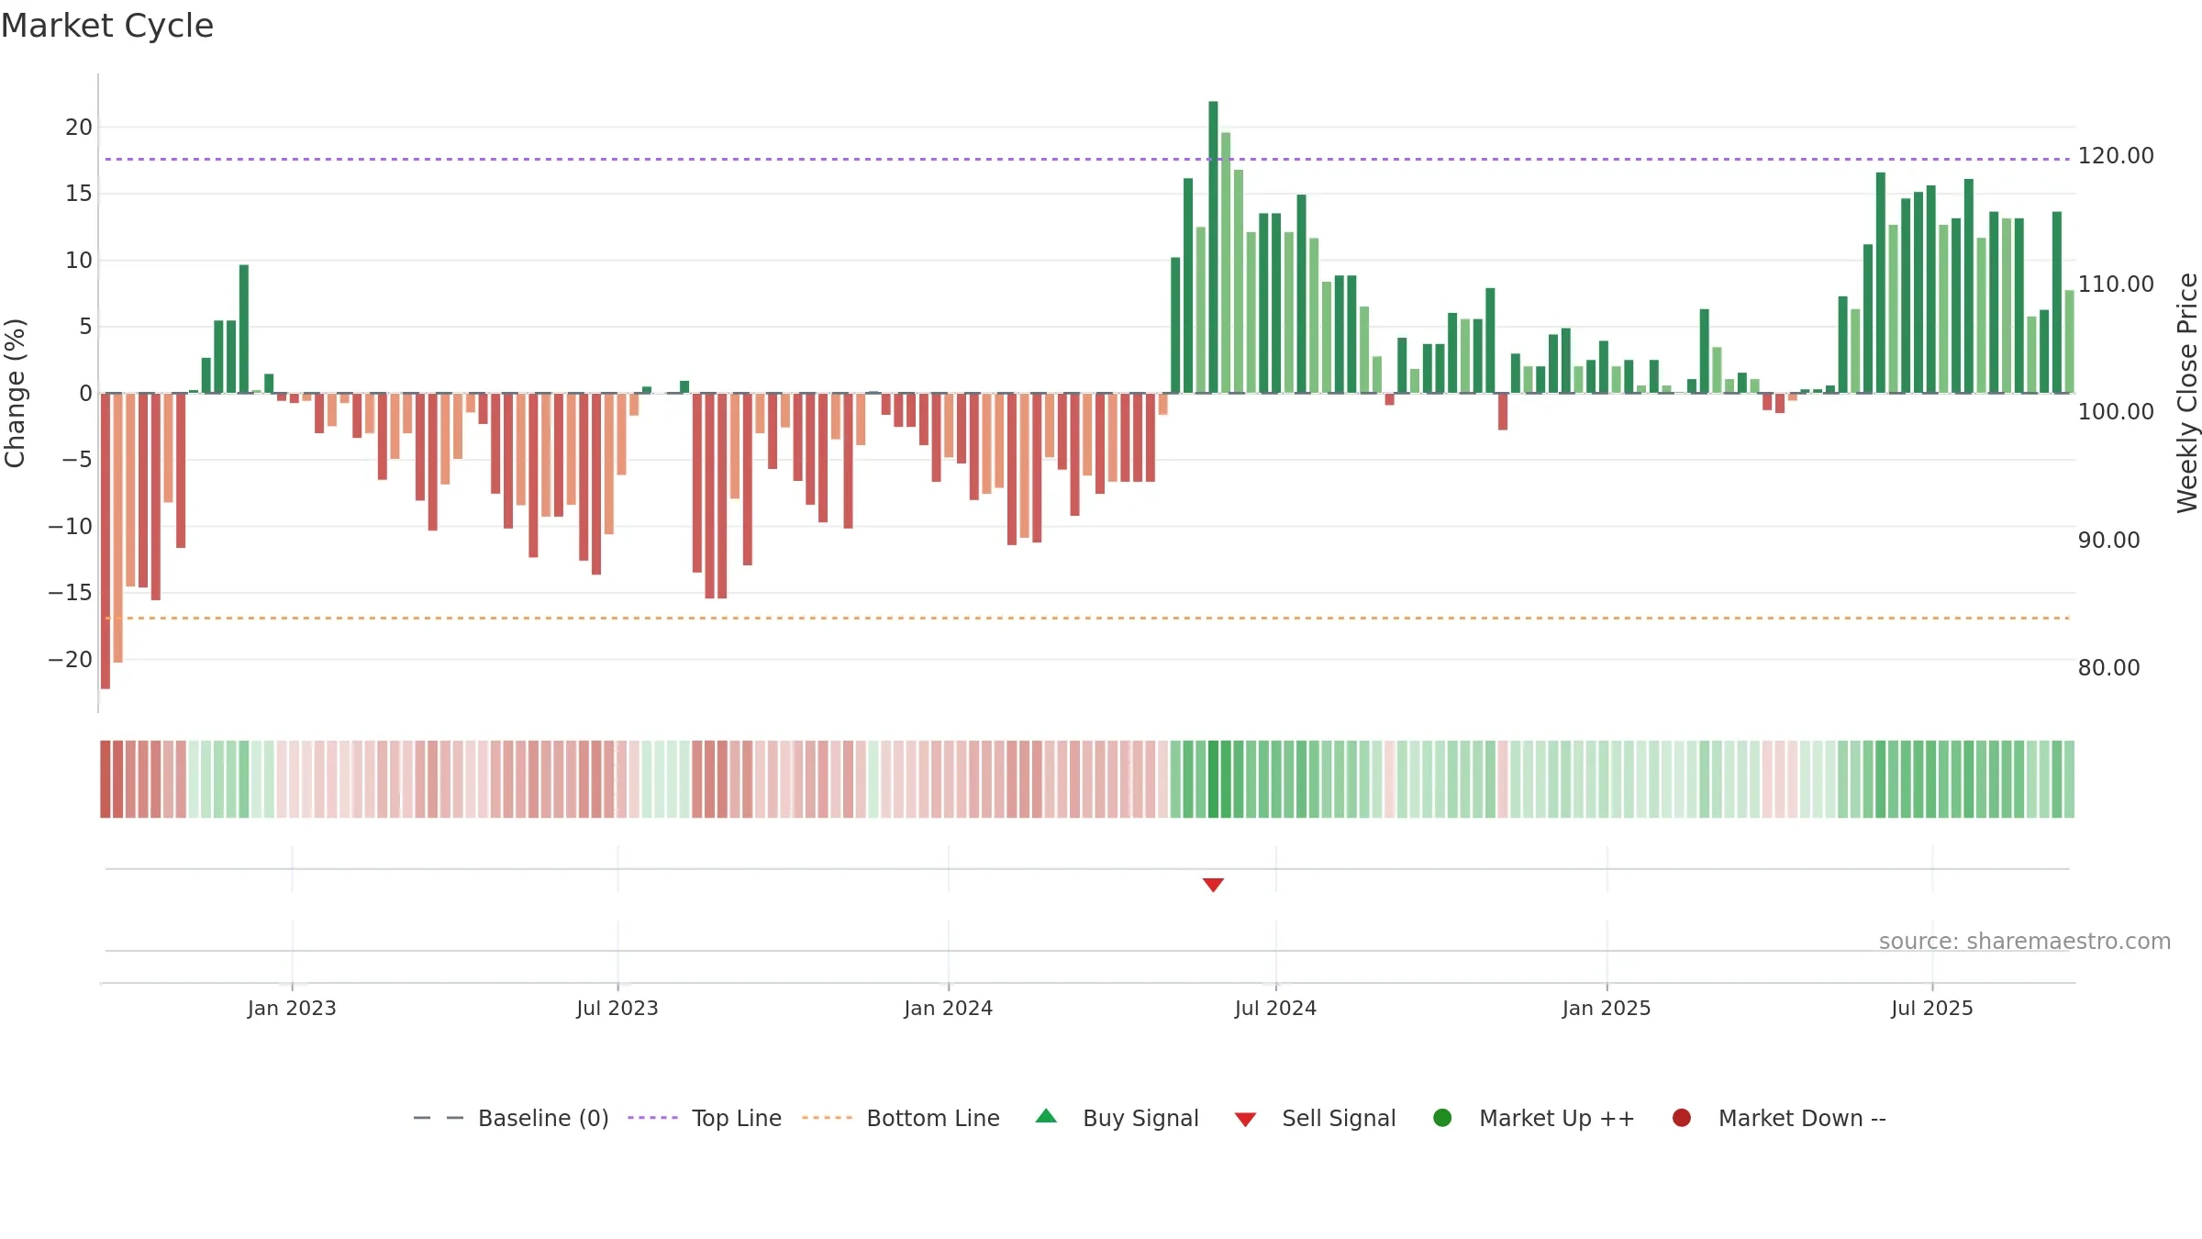Toggle Sell Signal legend entry
The height and width of the screenshot is (1239, 2202).
(1315, 1118)
